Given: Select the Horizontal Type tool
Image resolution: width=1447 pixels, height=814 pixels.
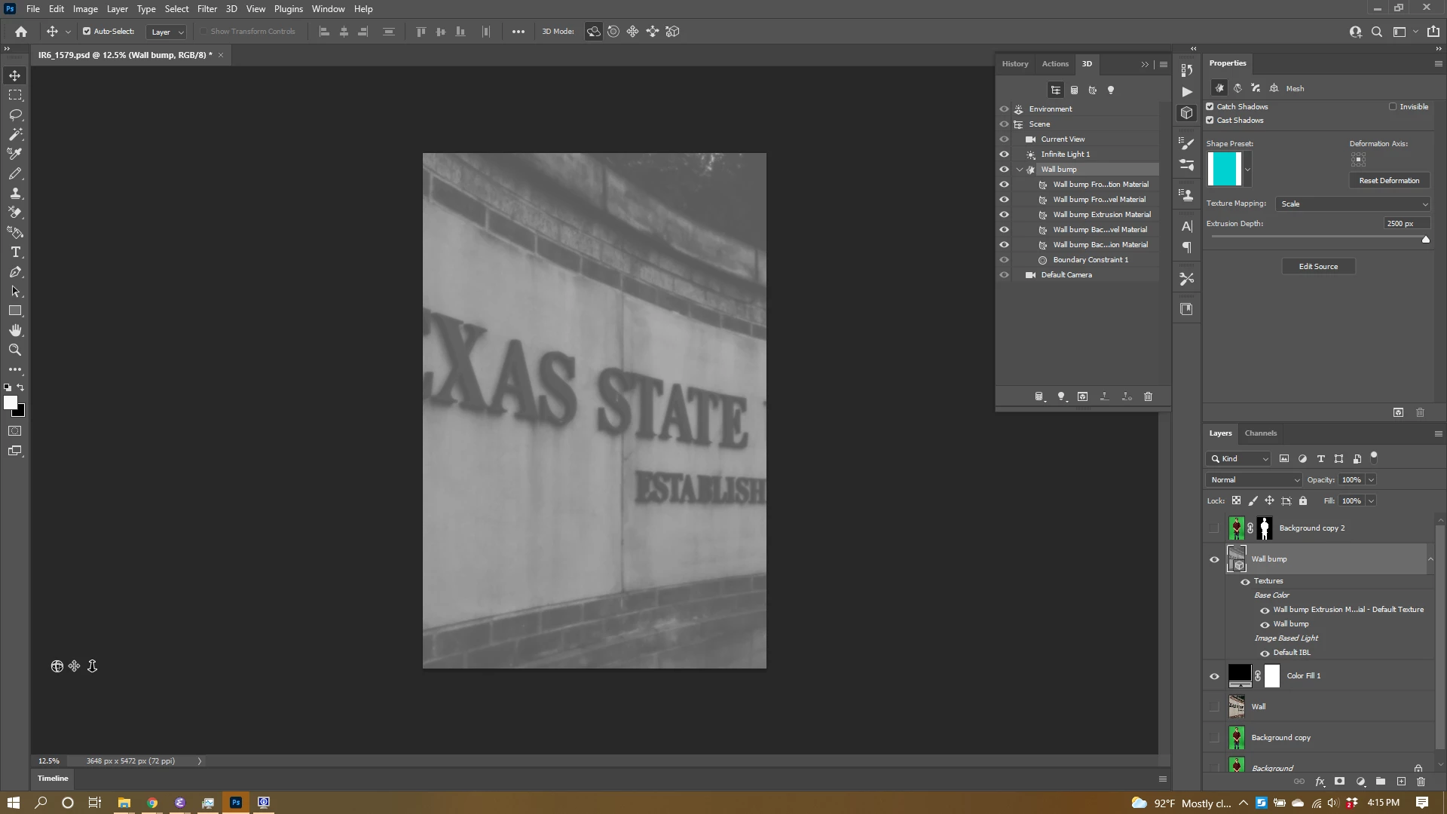Looking at the screenshot, I should 15,252.
